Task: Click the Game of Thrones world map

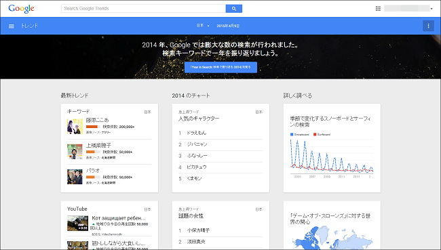Action: 332,238
